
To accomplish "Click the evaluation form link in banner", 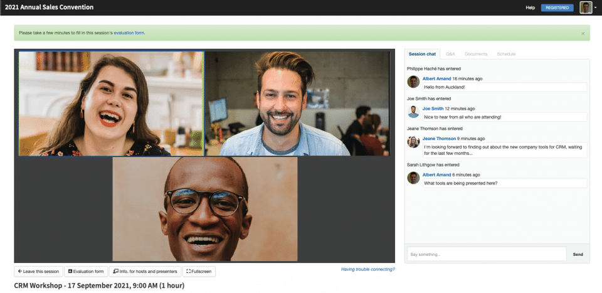I will pos(129,33).
